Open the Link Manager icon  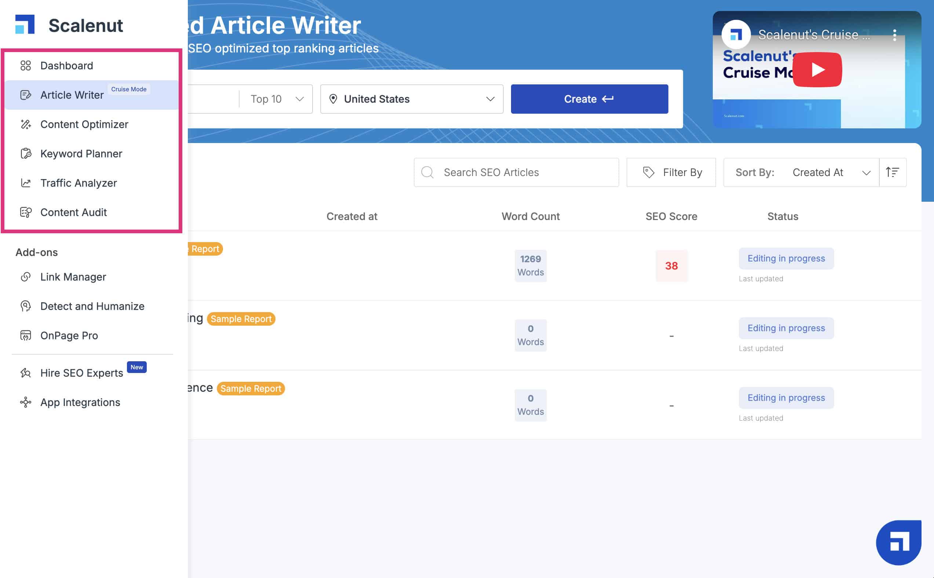[x=26, y=277]
